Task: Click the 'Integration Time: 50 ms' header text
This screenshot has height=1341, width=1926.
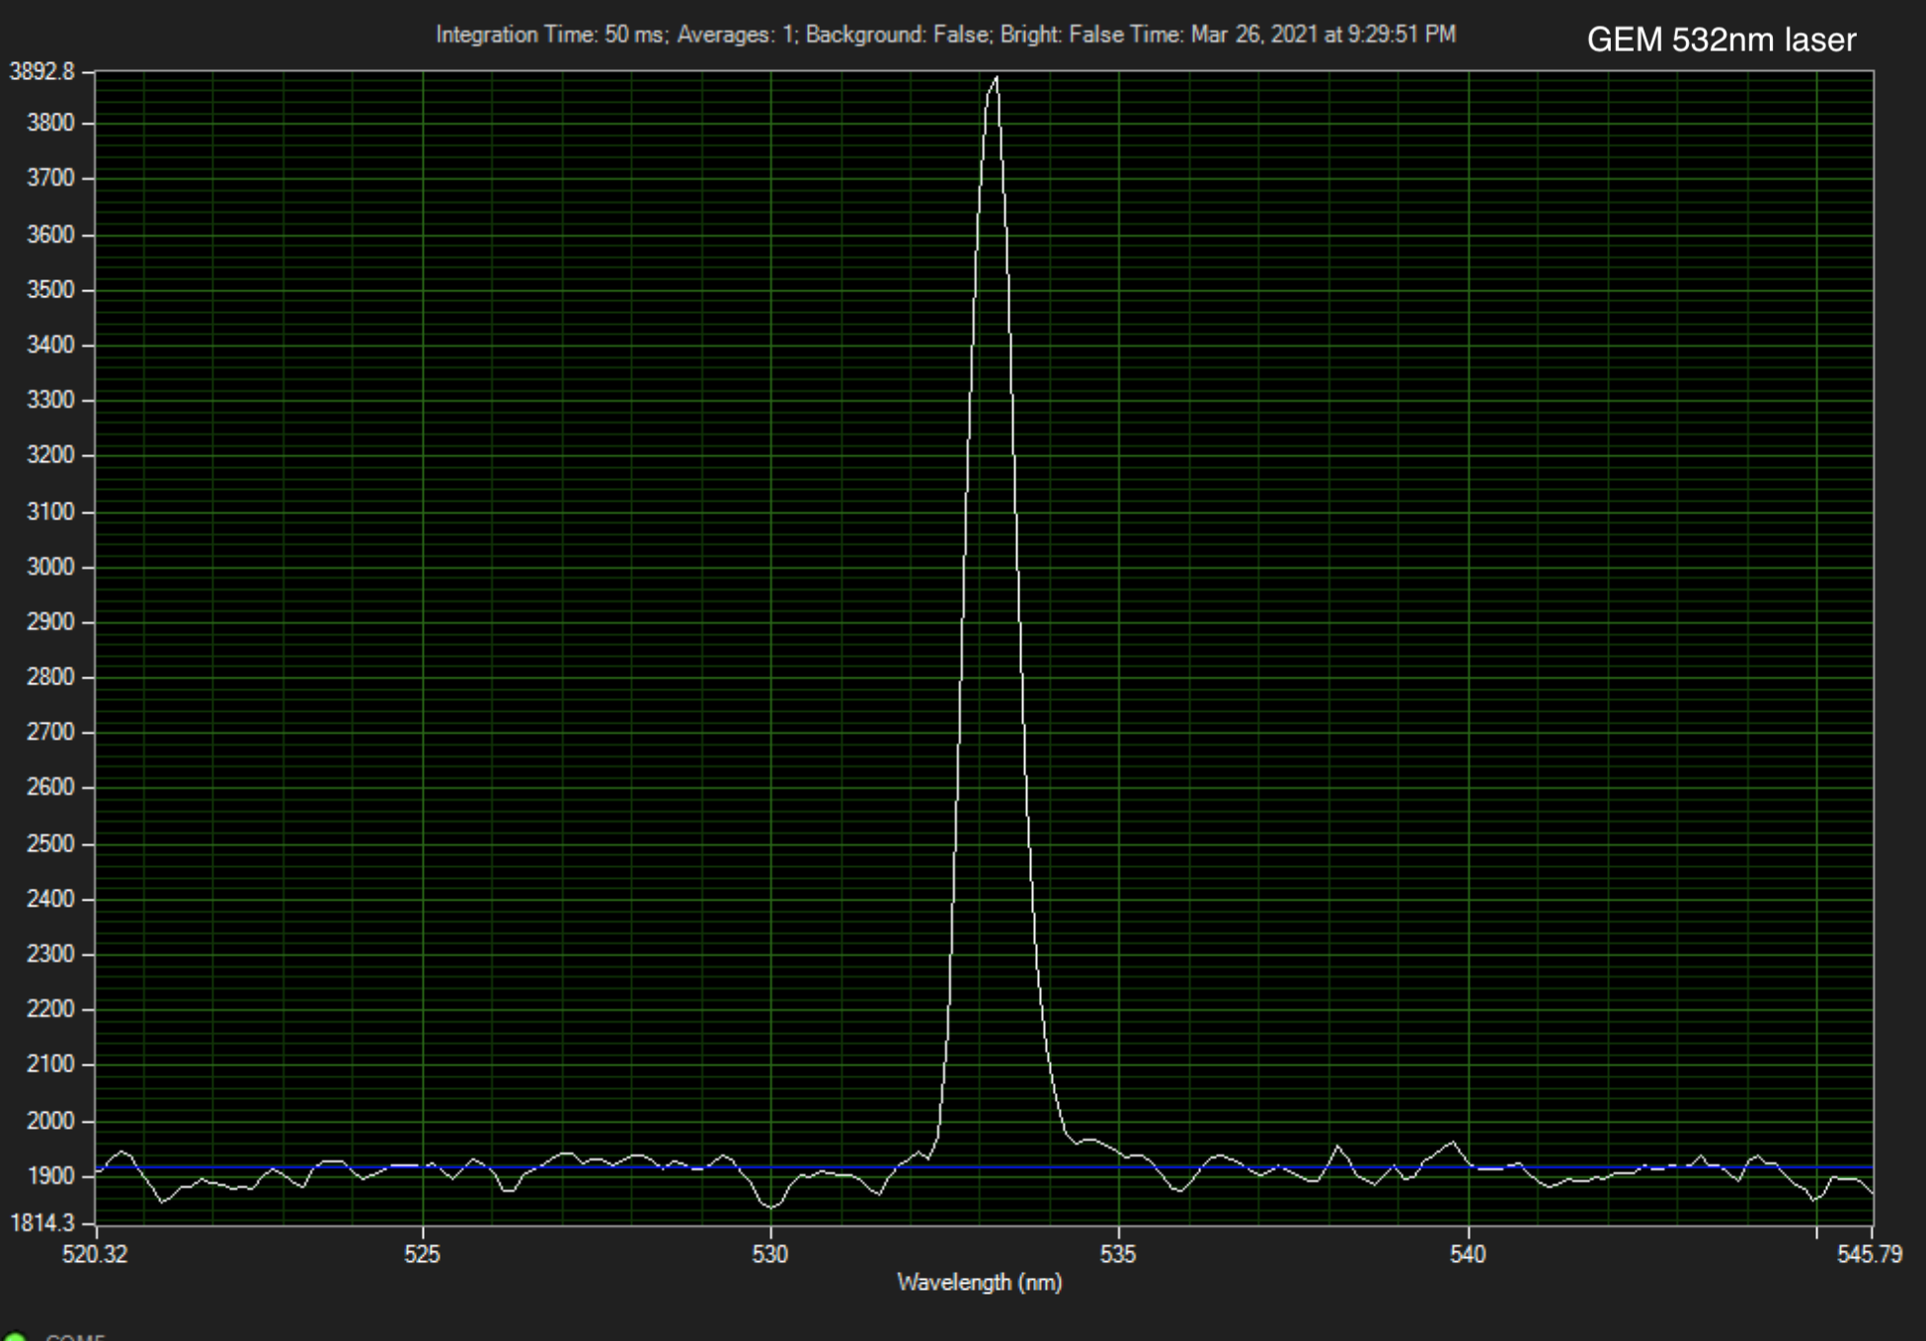Action: 551,35
